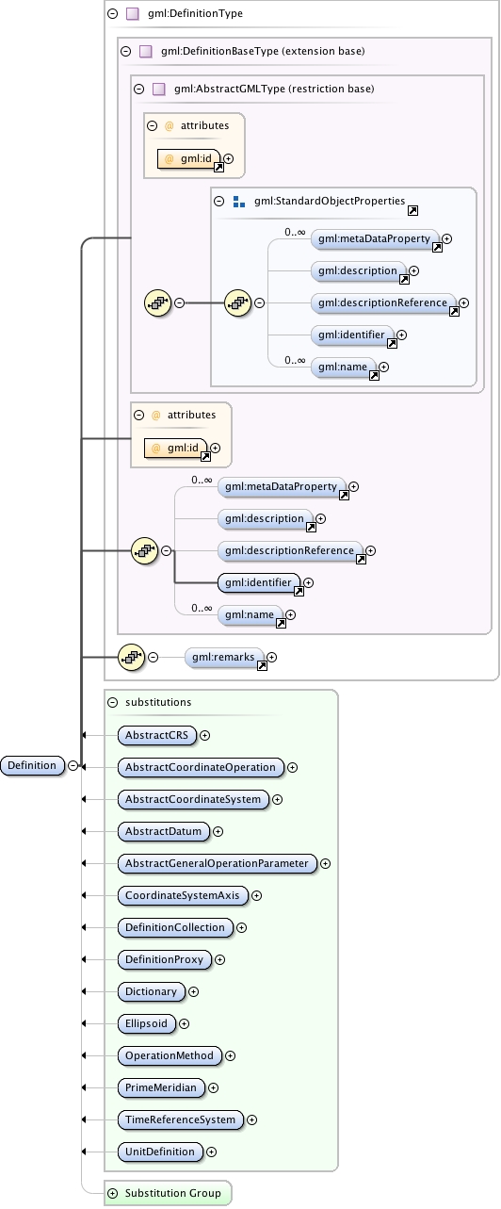Click the gml:StandardObjectProperties group icon
This screenshot has width=501, height=1209.
click(x=238, y=202)
